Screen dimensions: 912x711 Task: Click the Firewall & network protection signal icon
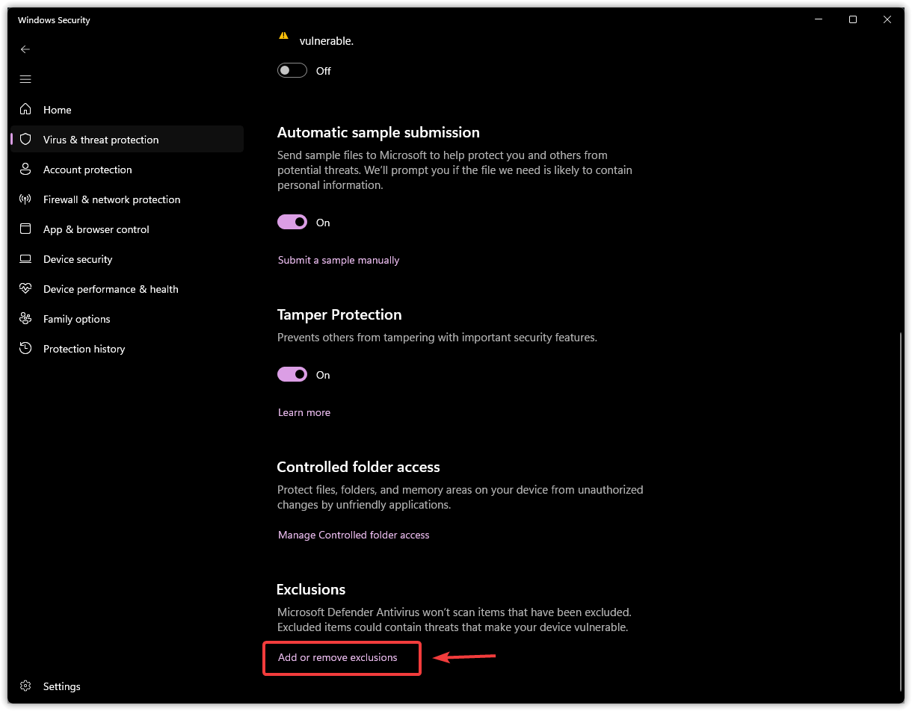[x=25, y=199]
